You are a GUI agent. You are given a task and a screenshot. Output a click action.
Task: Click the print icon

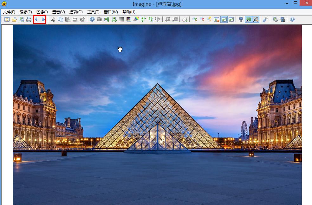point(29,19)
